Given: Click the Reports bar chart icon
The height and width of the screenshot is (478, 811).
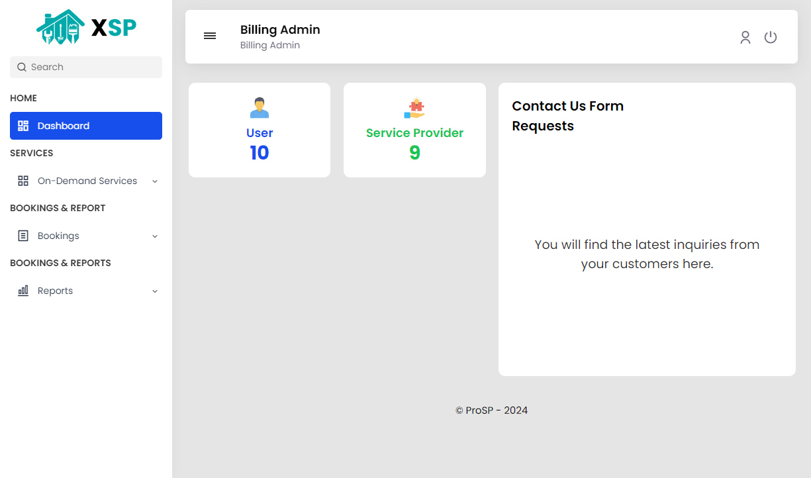Looking at the screenshot, I should (x=23, y=291).
